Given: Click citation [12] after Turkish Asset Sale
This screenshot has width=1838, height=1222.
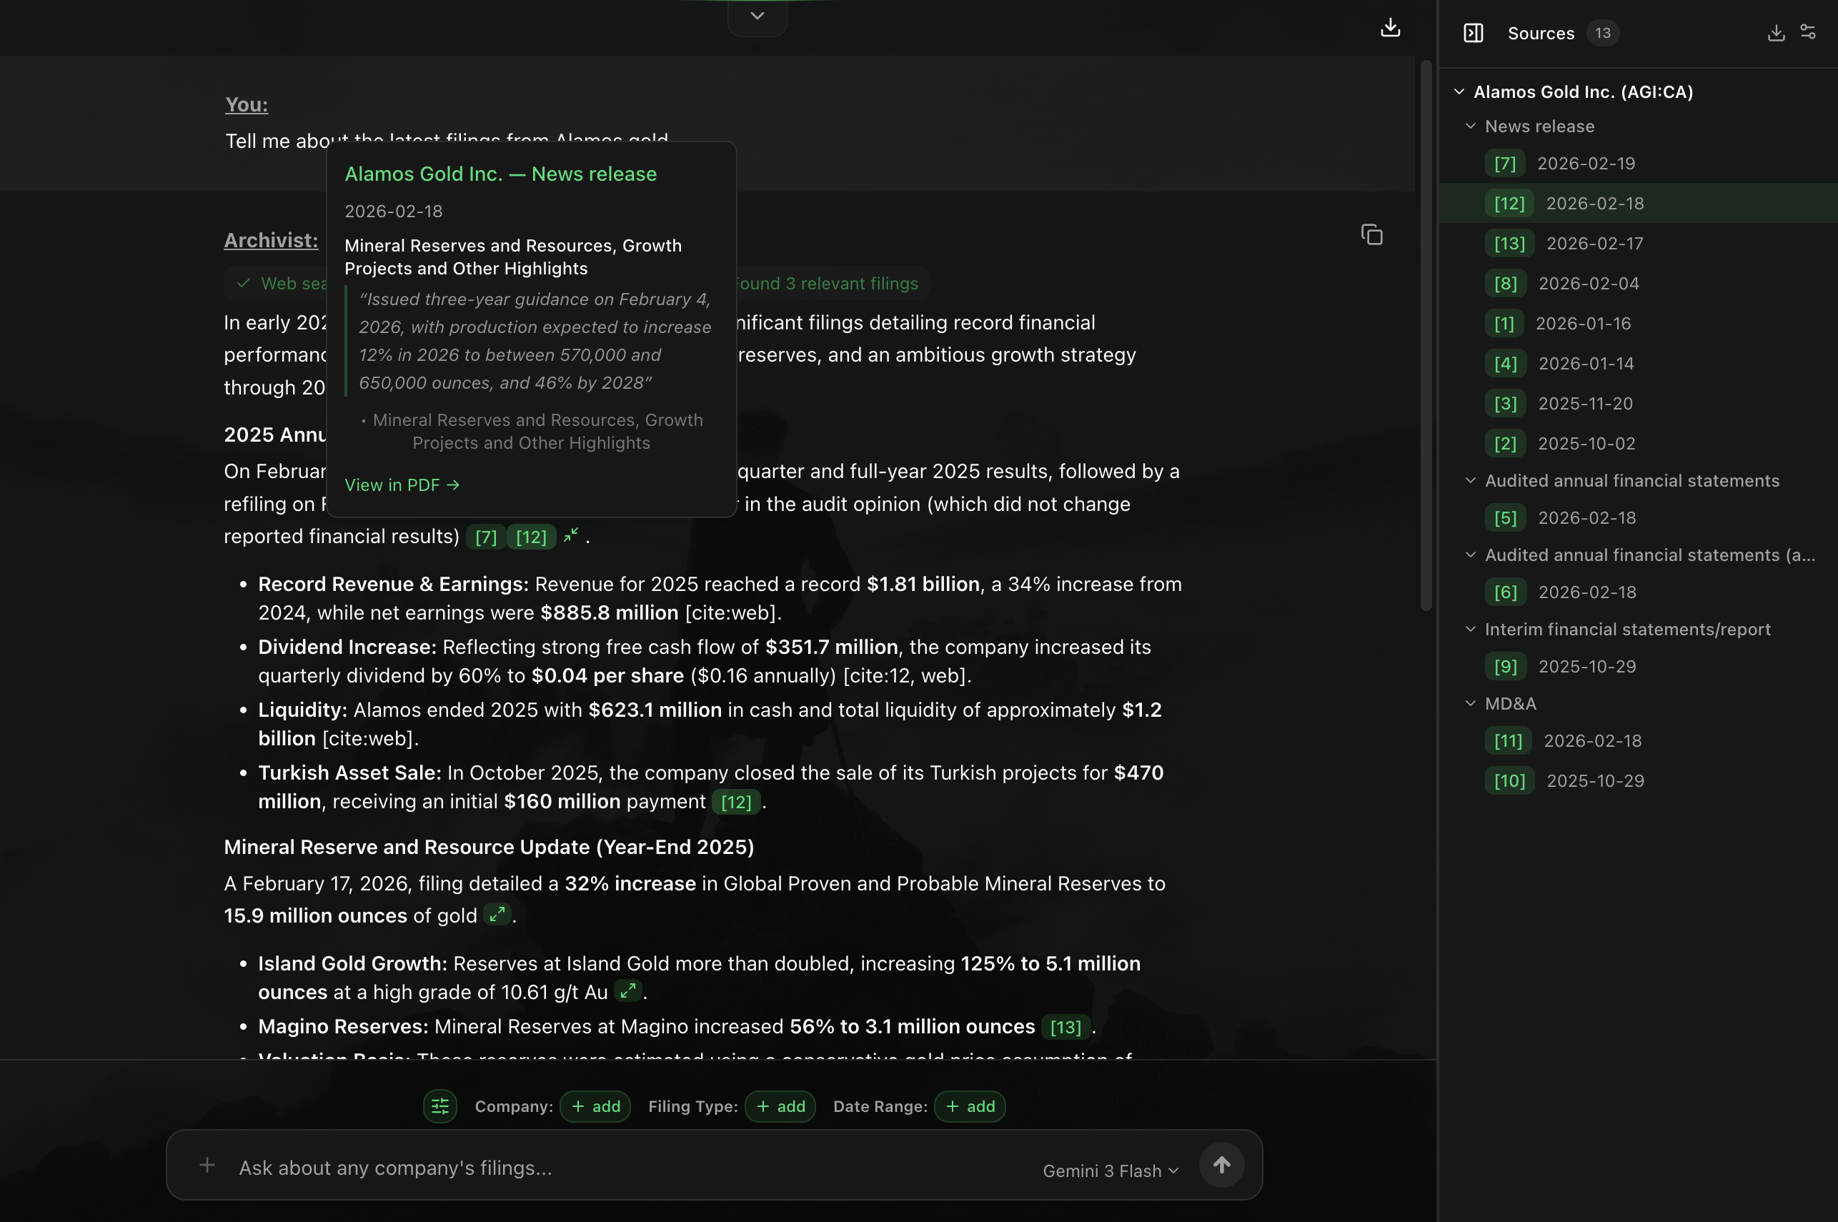Looking at the screenshot, I should [x=736, y=802].
